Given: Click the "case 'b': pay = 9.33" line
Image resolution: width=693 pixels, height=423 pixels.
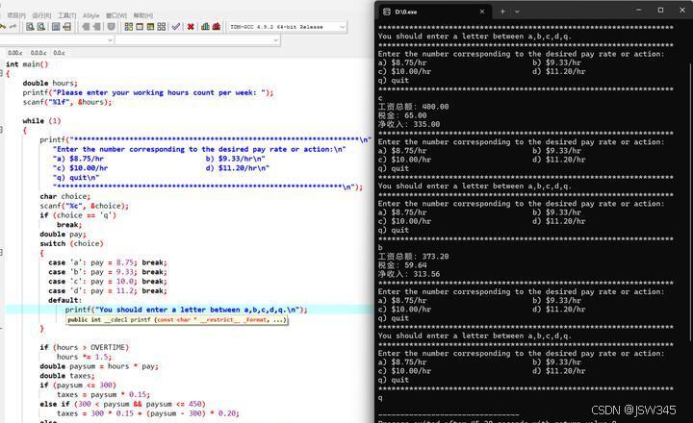Looking at the screenshot, I should (x=108, y=272).
